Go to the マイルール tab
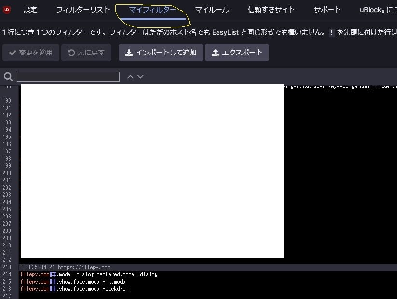This screenshot has height=299, width=397. (x=212, y=10)
